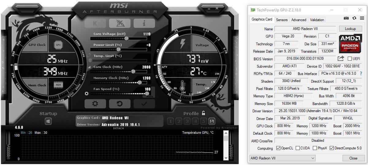Click the Driver Version field in GPU-Z
Image resolution: width=368 pixels, height=165 pixels.
318,111
